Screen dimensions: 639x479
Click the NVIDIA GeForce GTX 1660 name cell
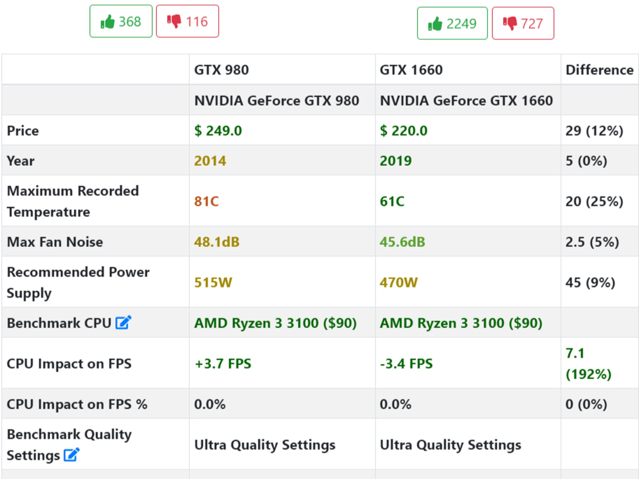[x=466, y=101]
